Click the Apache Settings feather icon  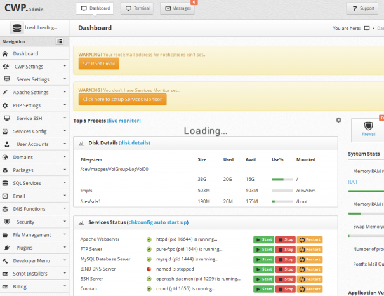(x=5, y=92)
